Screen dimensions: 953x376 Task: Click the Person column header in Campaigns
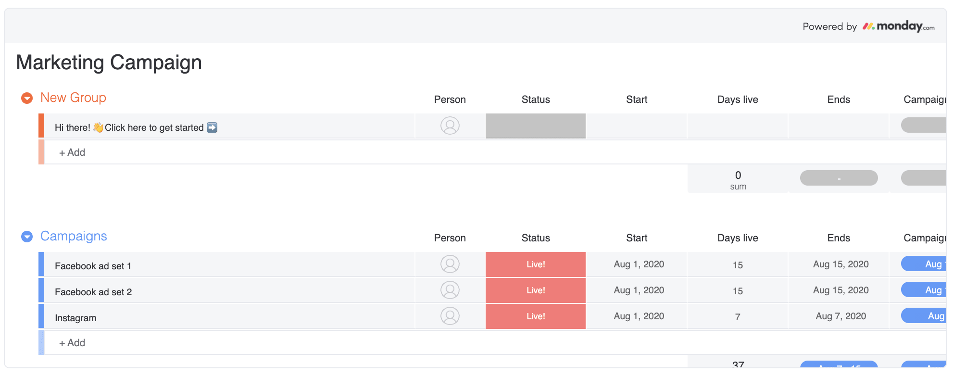tap(450, 238)
